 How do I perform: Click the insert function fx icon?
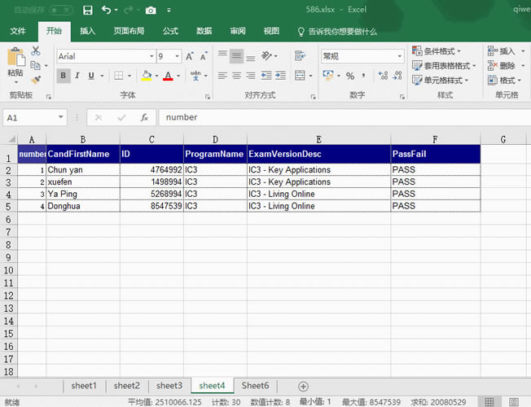coord(144,117)
